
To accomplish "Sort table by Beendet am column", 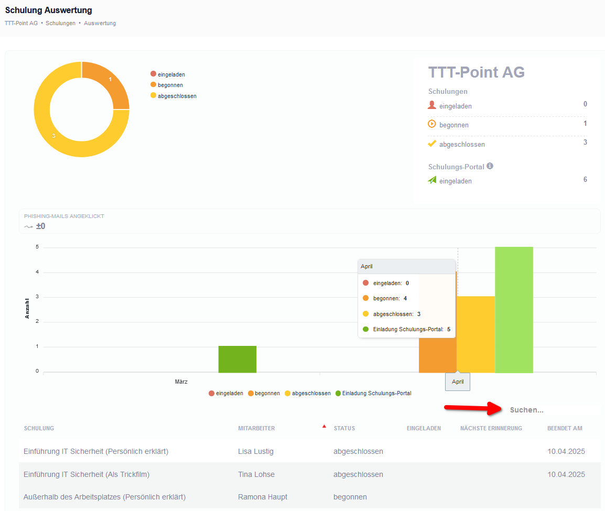I will pyautogui.click(x=564, y=428).
